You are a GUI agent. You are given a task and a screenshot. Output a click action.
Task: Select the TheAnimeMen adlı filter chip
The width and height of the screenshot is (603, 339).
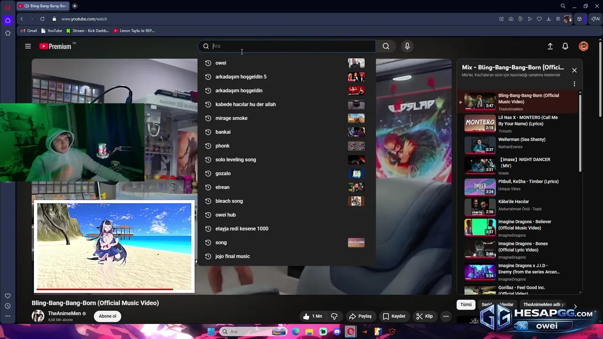point(543,305)
